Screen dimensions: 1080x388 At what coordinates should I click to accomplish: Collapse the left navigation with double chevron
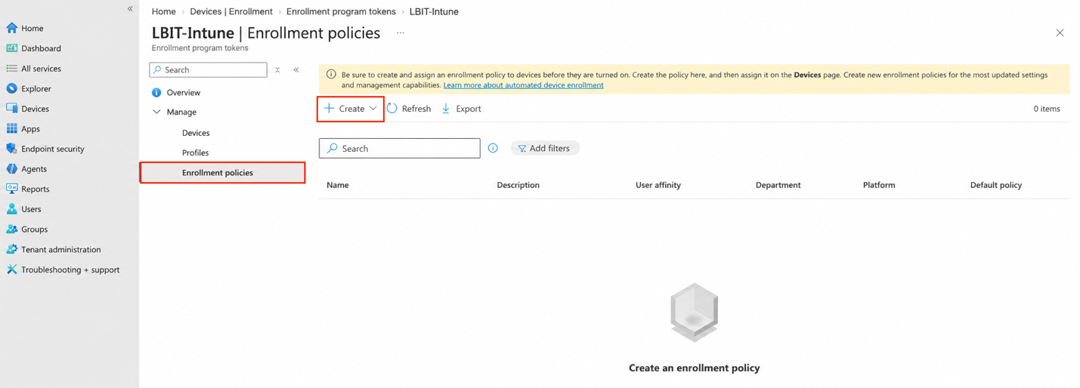[x=130, y=9]
